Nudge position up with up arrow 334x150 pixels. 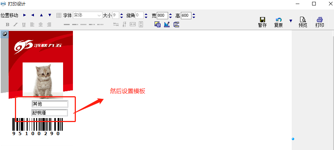tap(41, 15)
